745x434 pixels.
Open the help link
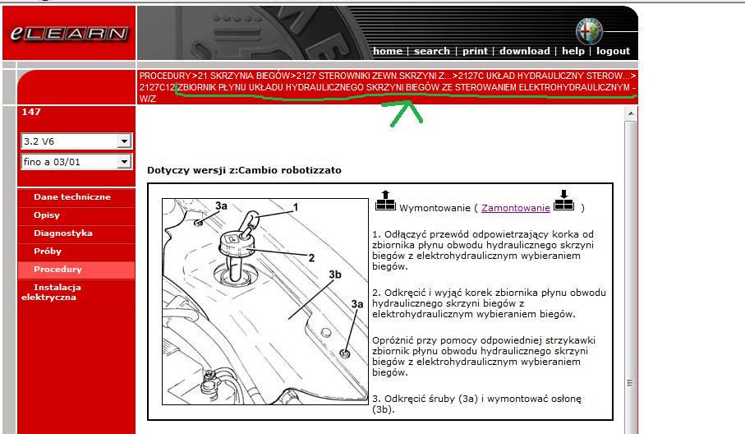[573, 51]
